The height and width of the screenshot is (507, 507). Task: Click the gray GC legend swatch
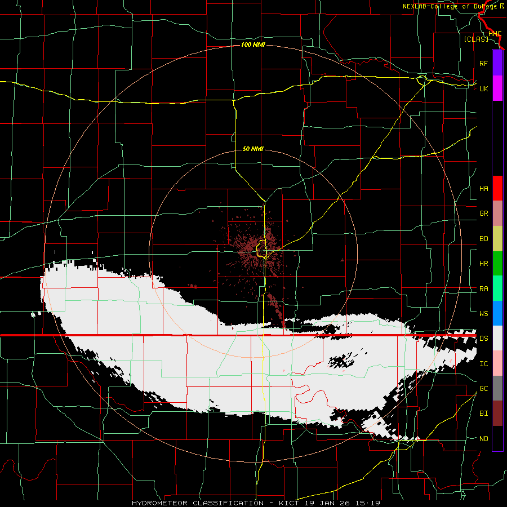(x=497, y=388)
